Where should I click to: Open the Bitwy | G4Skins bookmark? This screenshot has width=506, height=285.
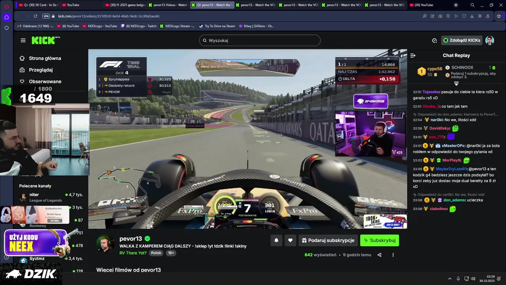tap(256, 26)
